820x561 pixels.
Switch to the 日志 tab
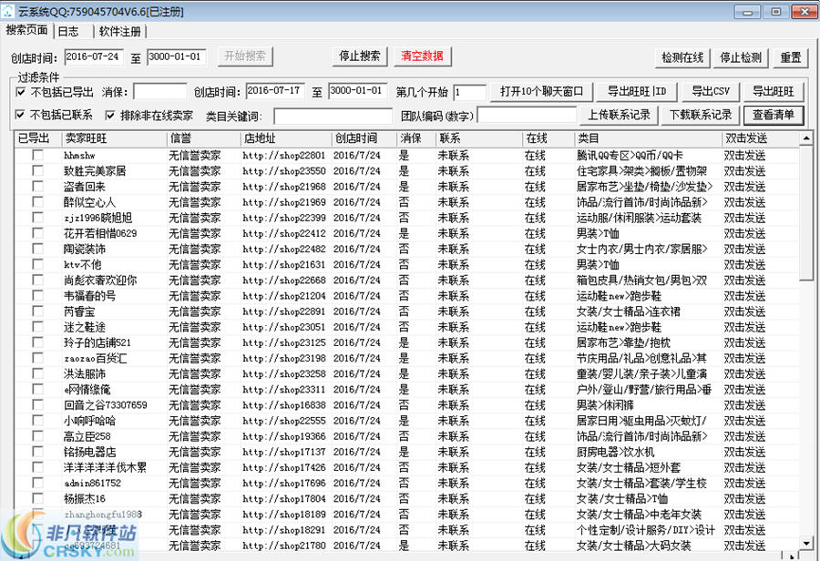(67, 30)
